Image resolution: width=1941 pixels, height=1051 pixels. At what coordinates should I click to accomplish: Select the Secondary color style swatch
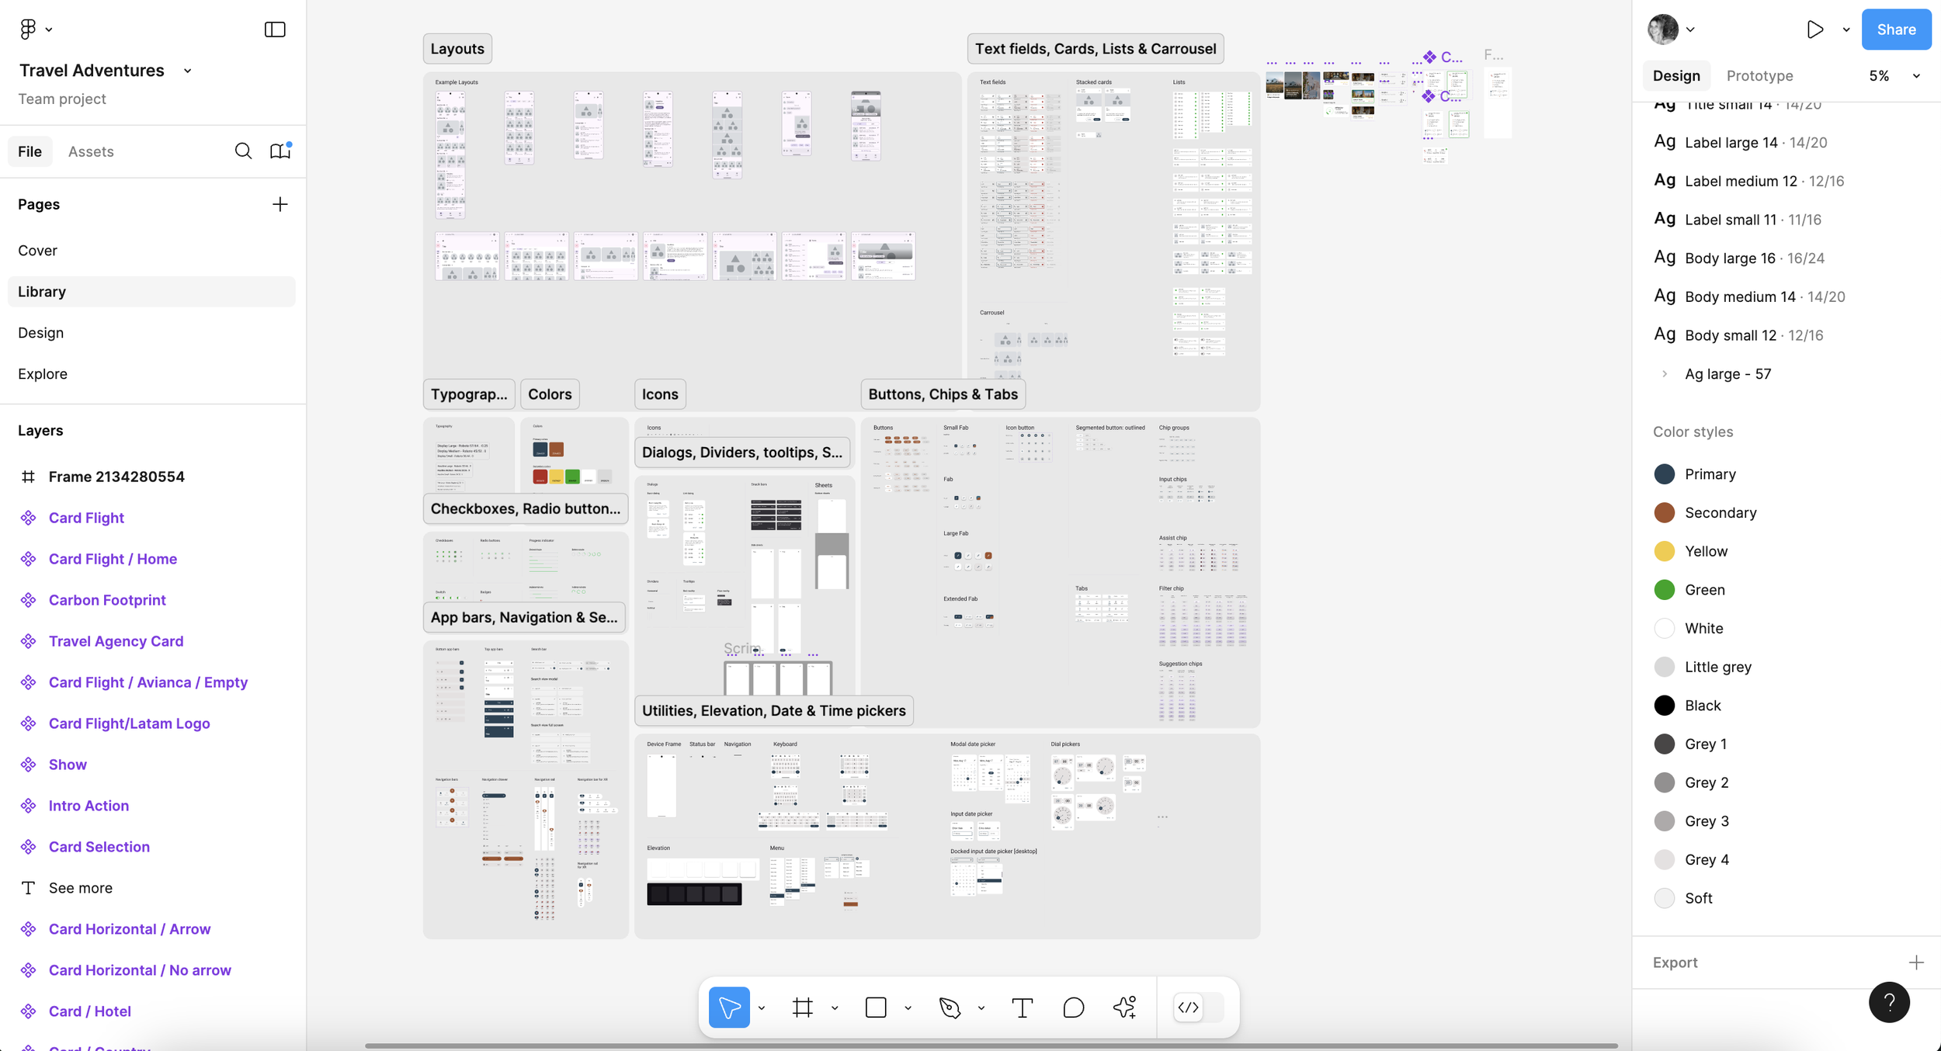tap(1664, 512)
